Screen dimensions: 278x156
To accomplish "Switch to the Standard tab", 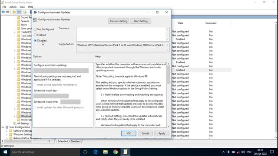I will 76,141.
